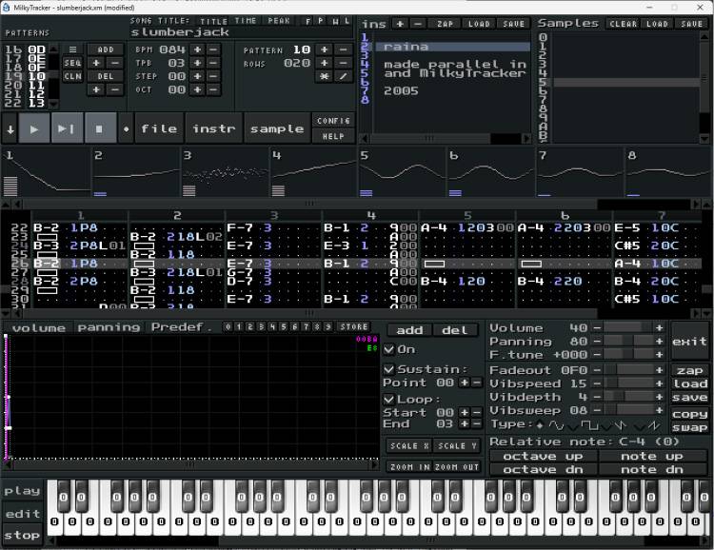714x550 pixels.
Task: Click the channel 5 scope
Action: [x=402, y=172]
